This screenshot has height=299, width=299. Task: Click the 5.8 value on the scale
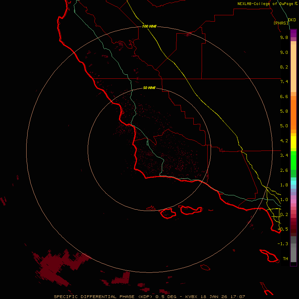click(x=284, y=111)
